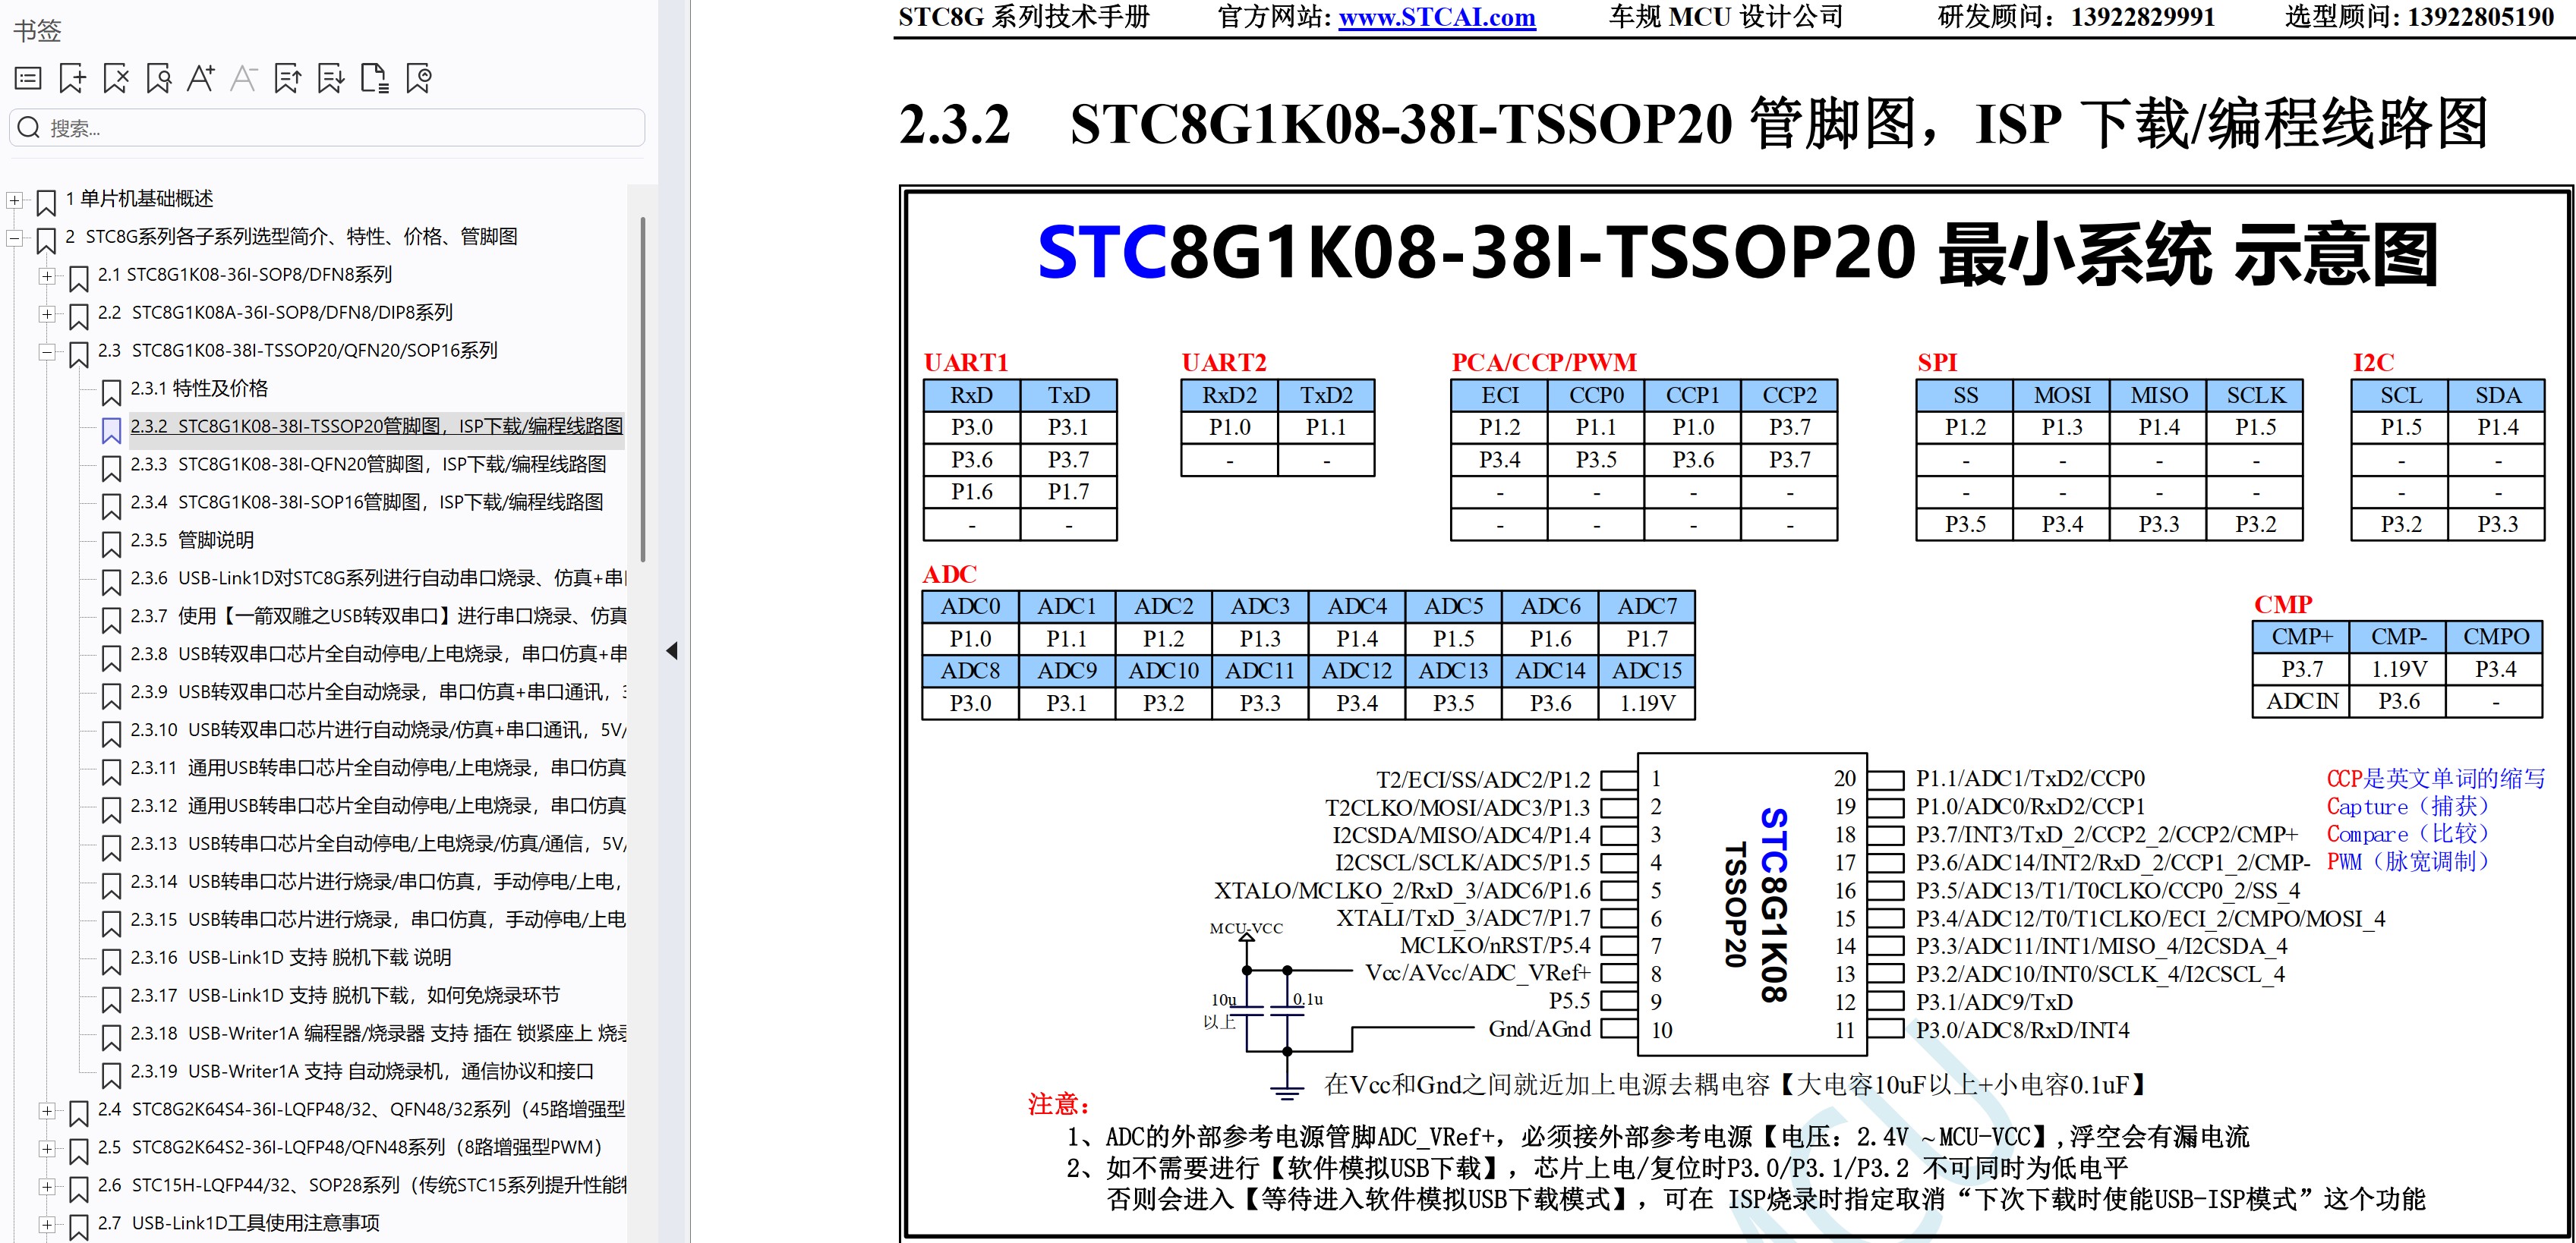The width and height of the screenshot is (2576, 1243).
Task: Click the 1.19V cell under ADC15
Action: (x=1647, y=703)
